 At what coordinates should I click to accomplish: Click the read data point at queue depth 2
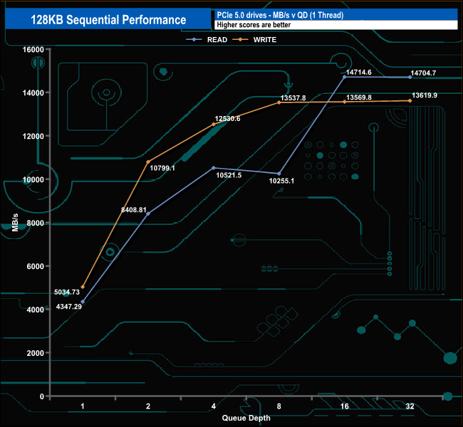tap(148, 213)
